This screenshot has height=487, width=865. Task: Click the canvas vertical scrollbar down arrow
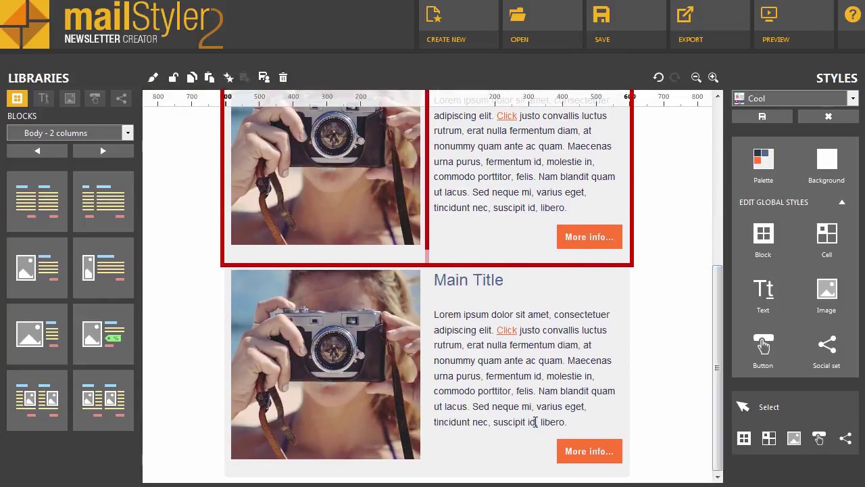(718, 477)
